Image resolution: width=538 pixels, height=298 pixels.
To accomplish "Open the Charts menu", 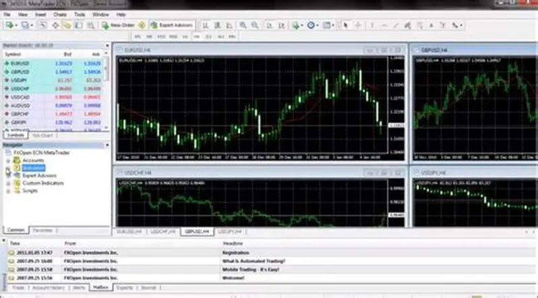I will pyautogui.click(x=60, y=14).
